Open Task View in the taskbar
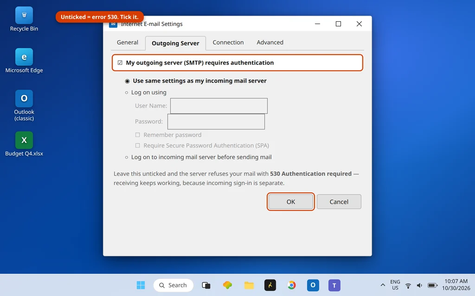 coord(206,285)
